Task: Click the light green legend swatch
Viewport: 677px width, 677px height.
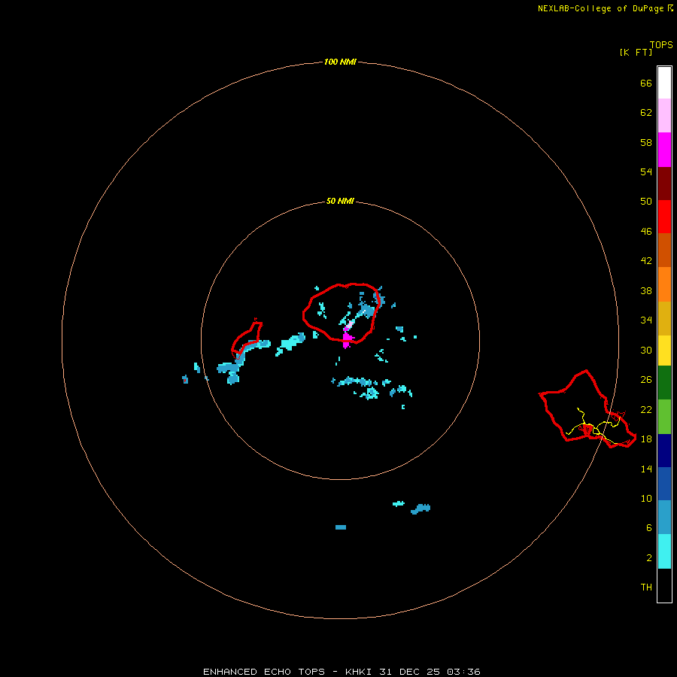Action: [x=664, y=416]
